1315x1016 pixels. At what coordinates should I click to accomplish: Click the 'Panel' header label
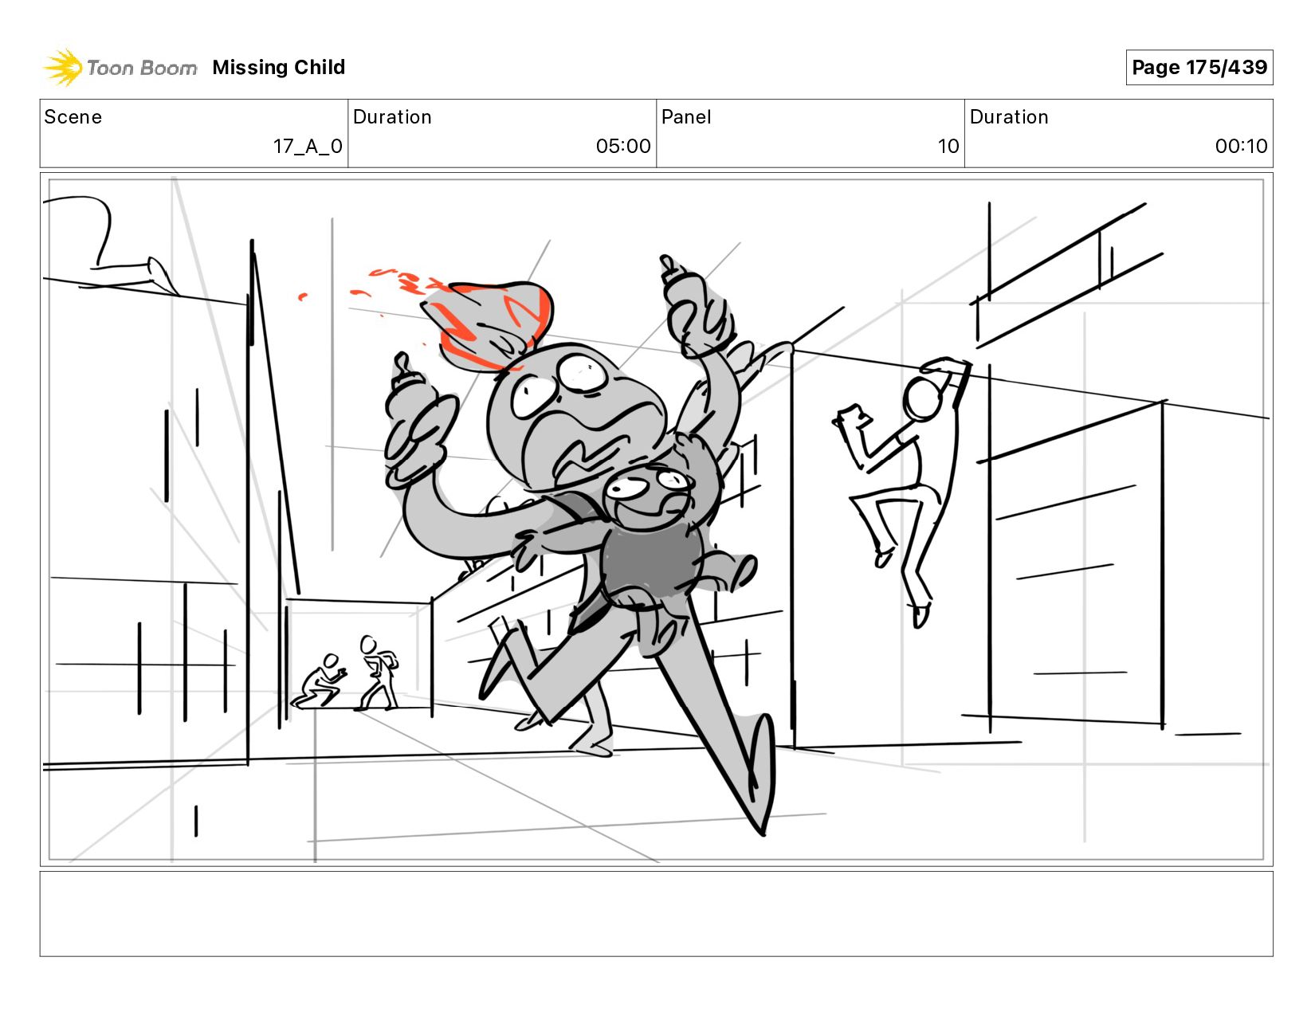[x=686, y=117]
